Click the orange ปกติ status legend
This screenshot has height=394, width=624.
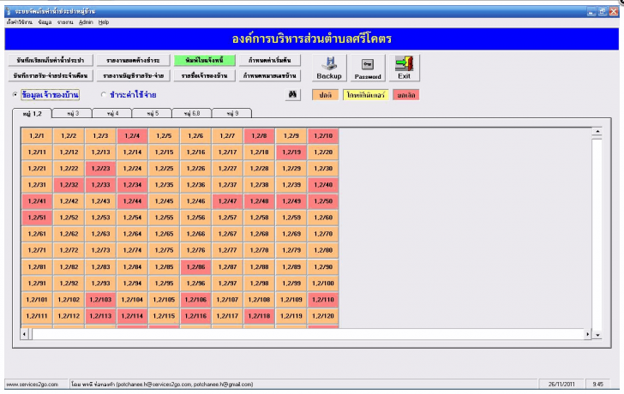tap(325, 95)
